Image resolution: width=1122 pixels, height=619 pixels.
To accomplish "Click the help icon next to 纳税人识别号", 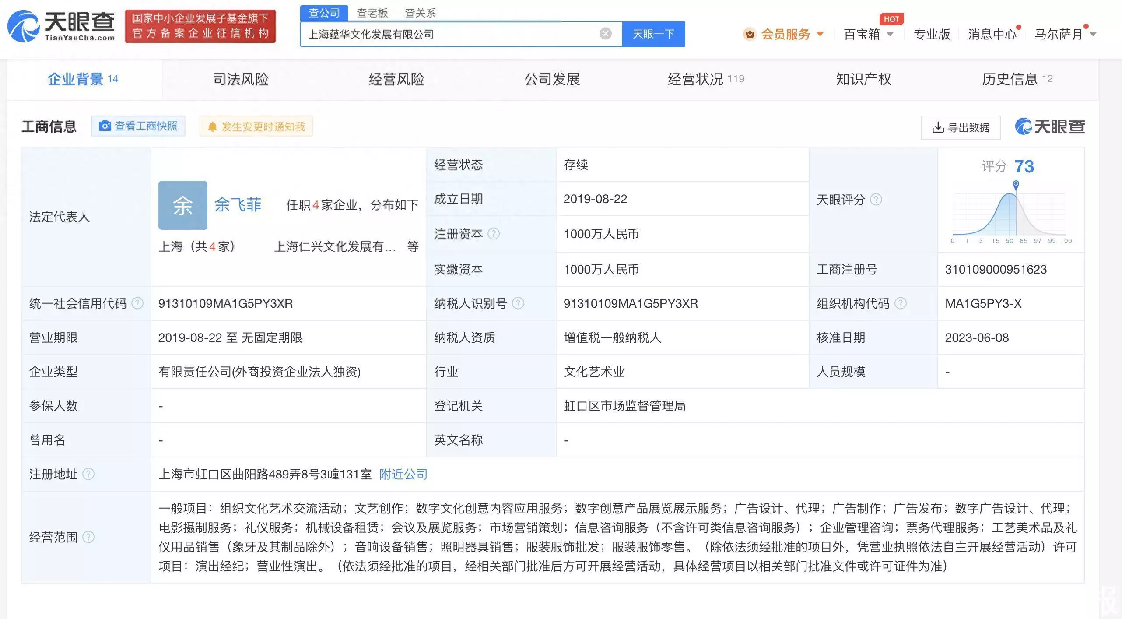I will 518,303.
